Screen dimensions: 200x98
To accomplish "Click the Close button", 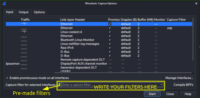I will tap(170, 94).
